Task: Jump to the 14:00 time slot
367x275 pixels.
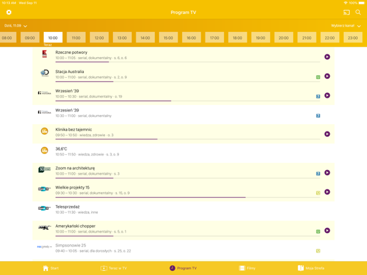Action: pos(145,37)
